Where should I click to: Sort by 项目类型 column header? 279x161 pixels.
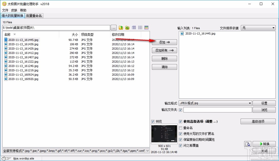[87, 34]
